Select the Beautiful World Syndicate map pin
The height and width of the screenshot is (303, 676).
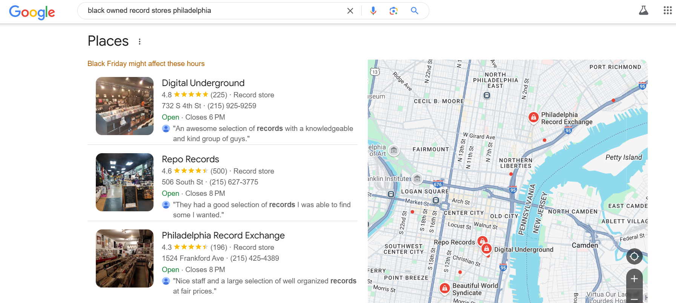coord(445,288)
